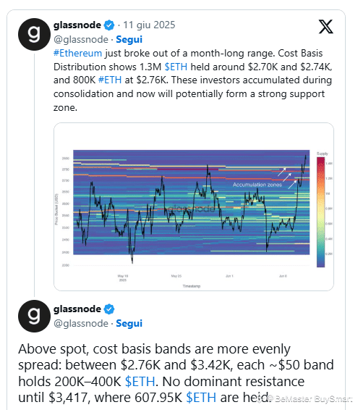Click Segui link in first tweet
This screenshot has height=410, width=358.
pos(129,40)
